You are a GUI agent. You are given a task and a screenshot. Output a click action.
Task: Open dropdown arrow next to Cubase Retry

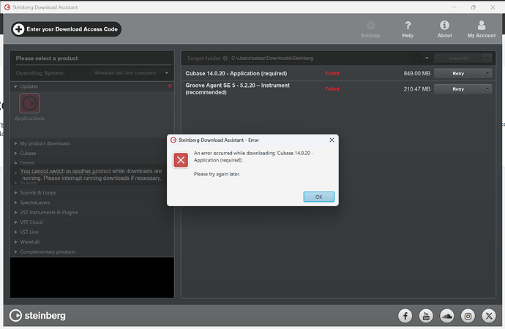coord(487,73)
